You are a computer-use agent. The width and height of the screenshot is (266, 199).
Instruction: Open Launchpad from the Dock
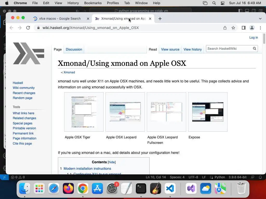pyautogui.click(x=39, y=188)
